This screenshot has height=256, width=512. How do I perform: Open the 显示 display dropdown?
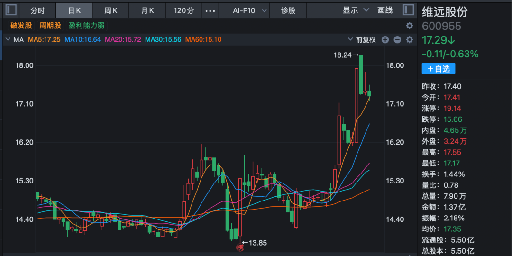(356, 10)
